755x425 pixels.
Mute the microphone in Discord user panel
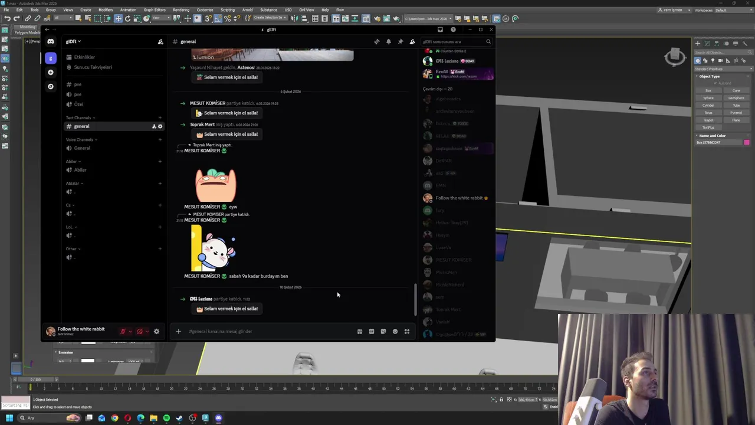(x=123, y=331)
